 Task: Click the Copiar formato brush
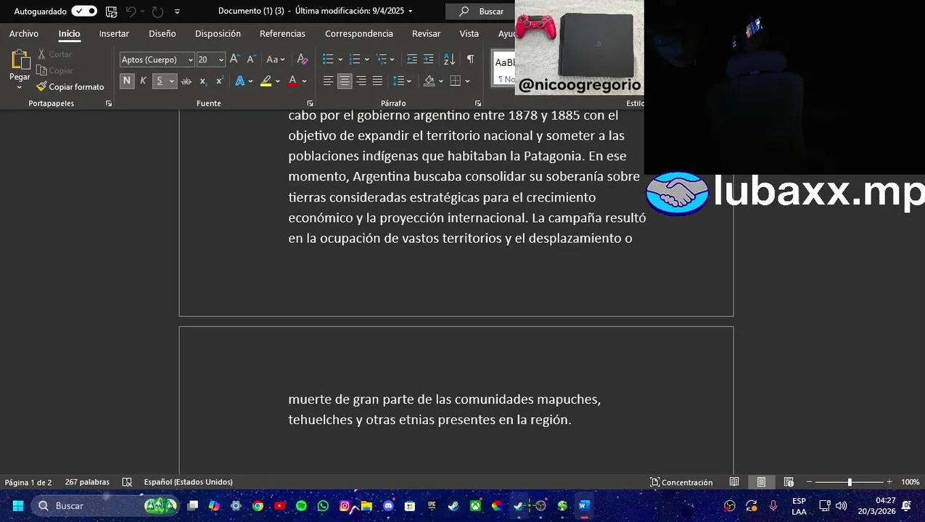coord(70,87)
